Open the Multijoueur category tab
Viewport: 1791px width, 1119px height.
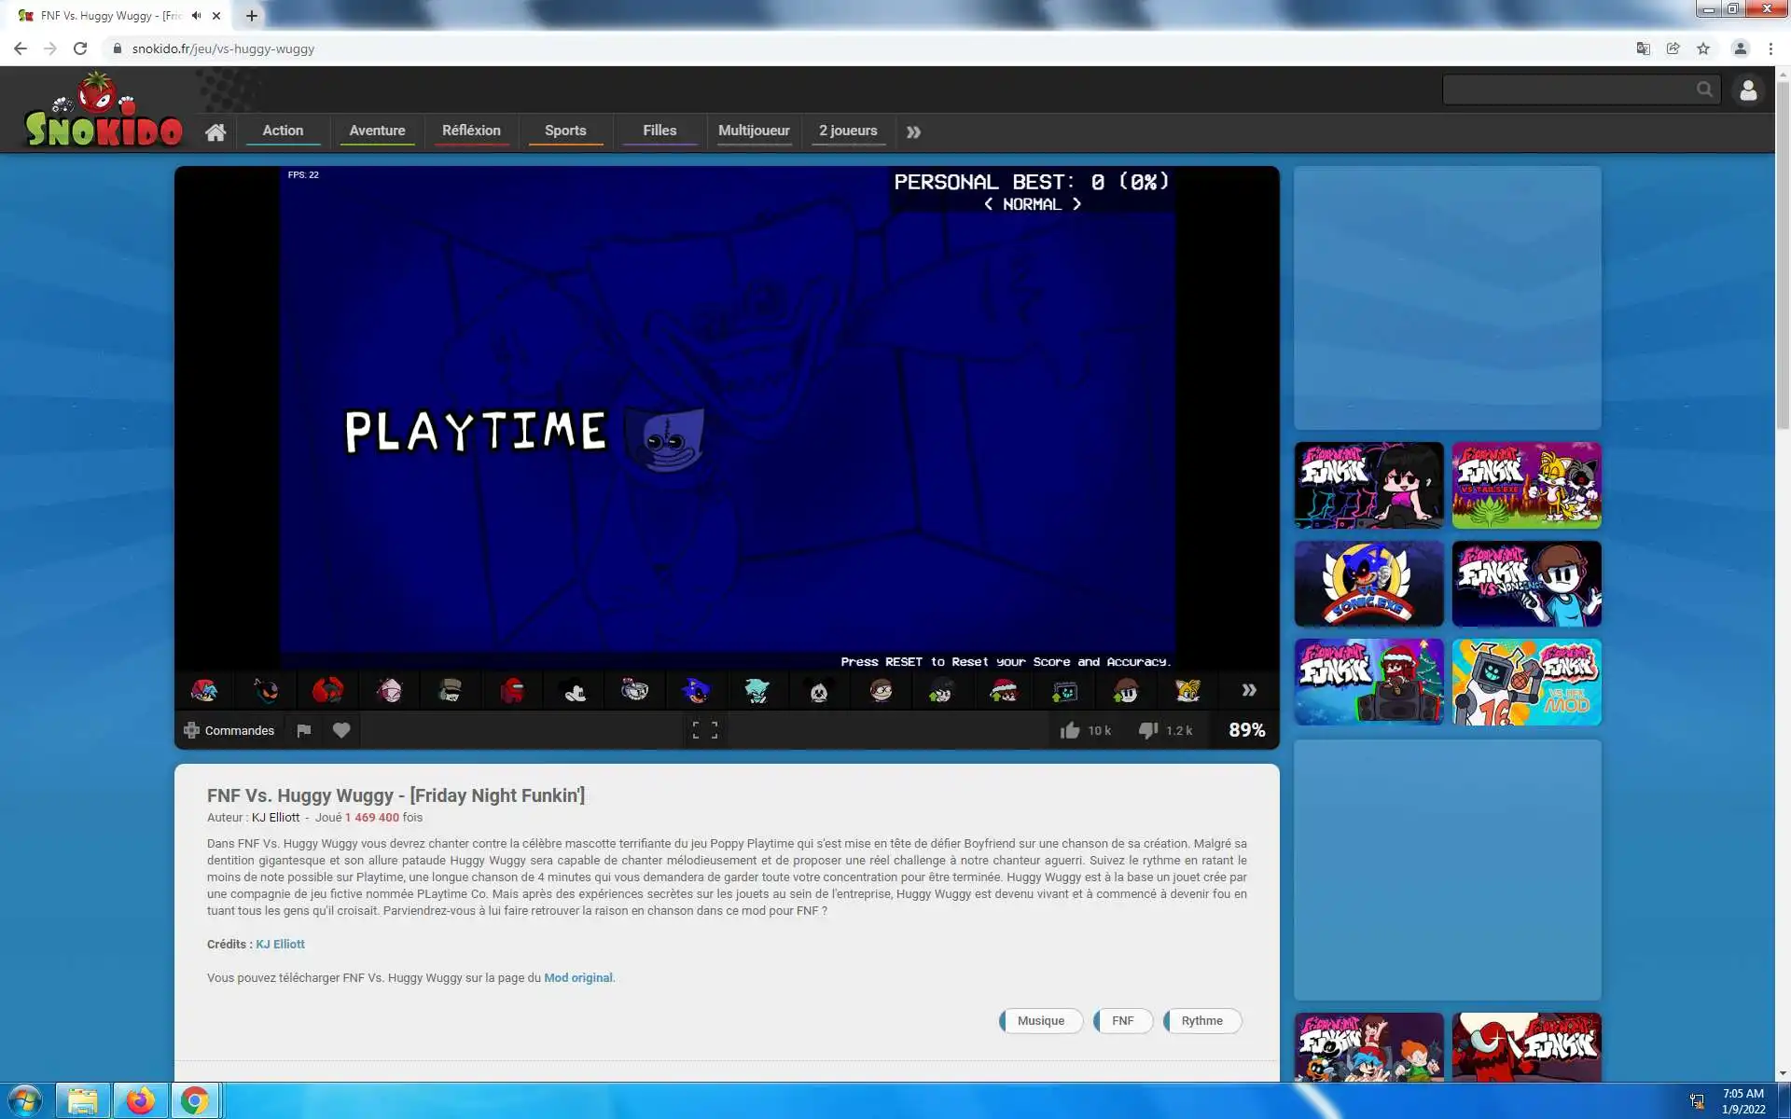click(754, 131)
